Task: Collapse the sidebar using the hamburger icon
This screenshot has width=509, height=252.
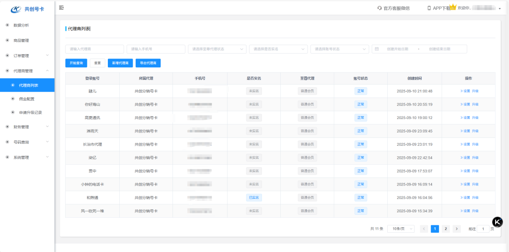Action: point(61,8)
